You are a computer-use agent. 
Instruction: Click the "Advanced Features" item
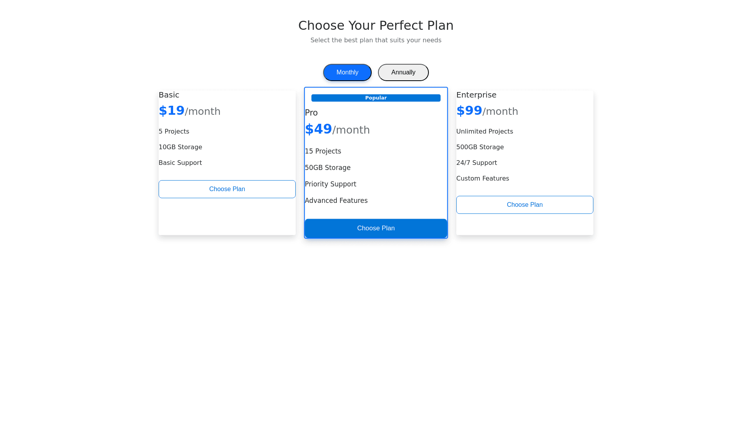point(336,201)
